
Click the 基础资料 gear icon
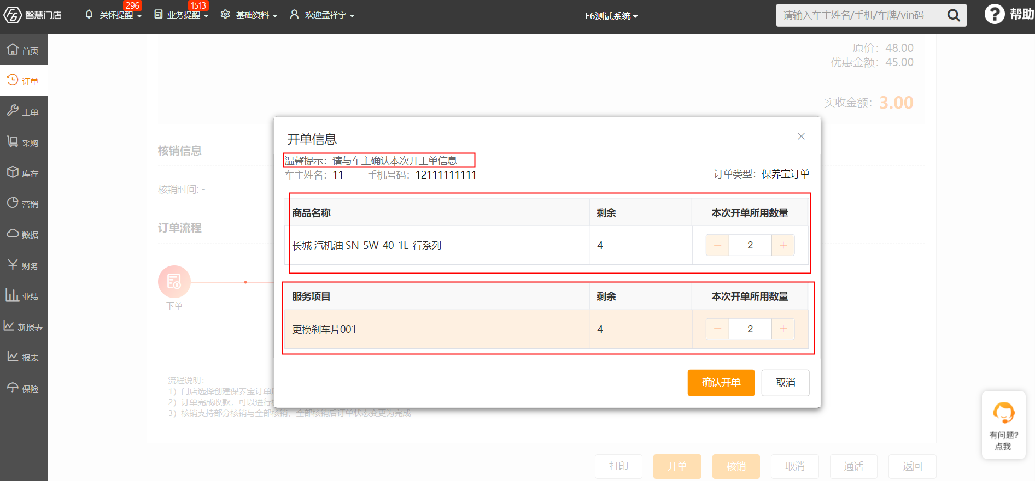coord(225,14)
